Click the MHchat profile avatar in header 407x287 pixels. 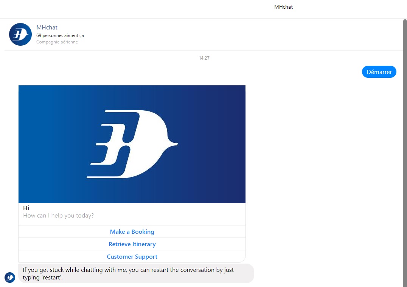point(20,34)
